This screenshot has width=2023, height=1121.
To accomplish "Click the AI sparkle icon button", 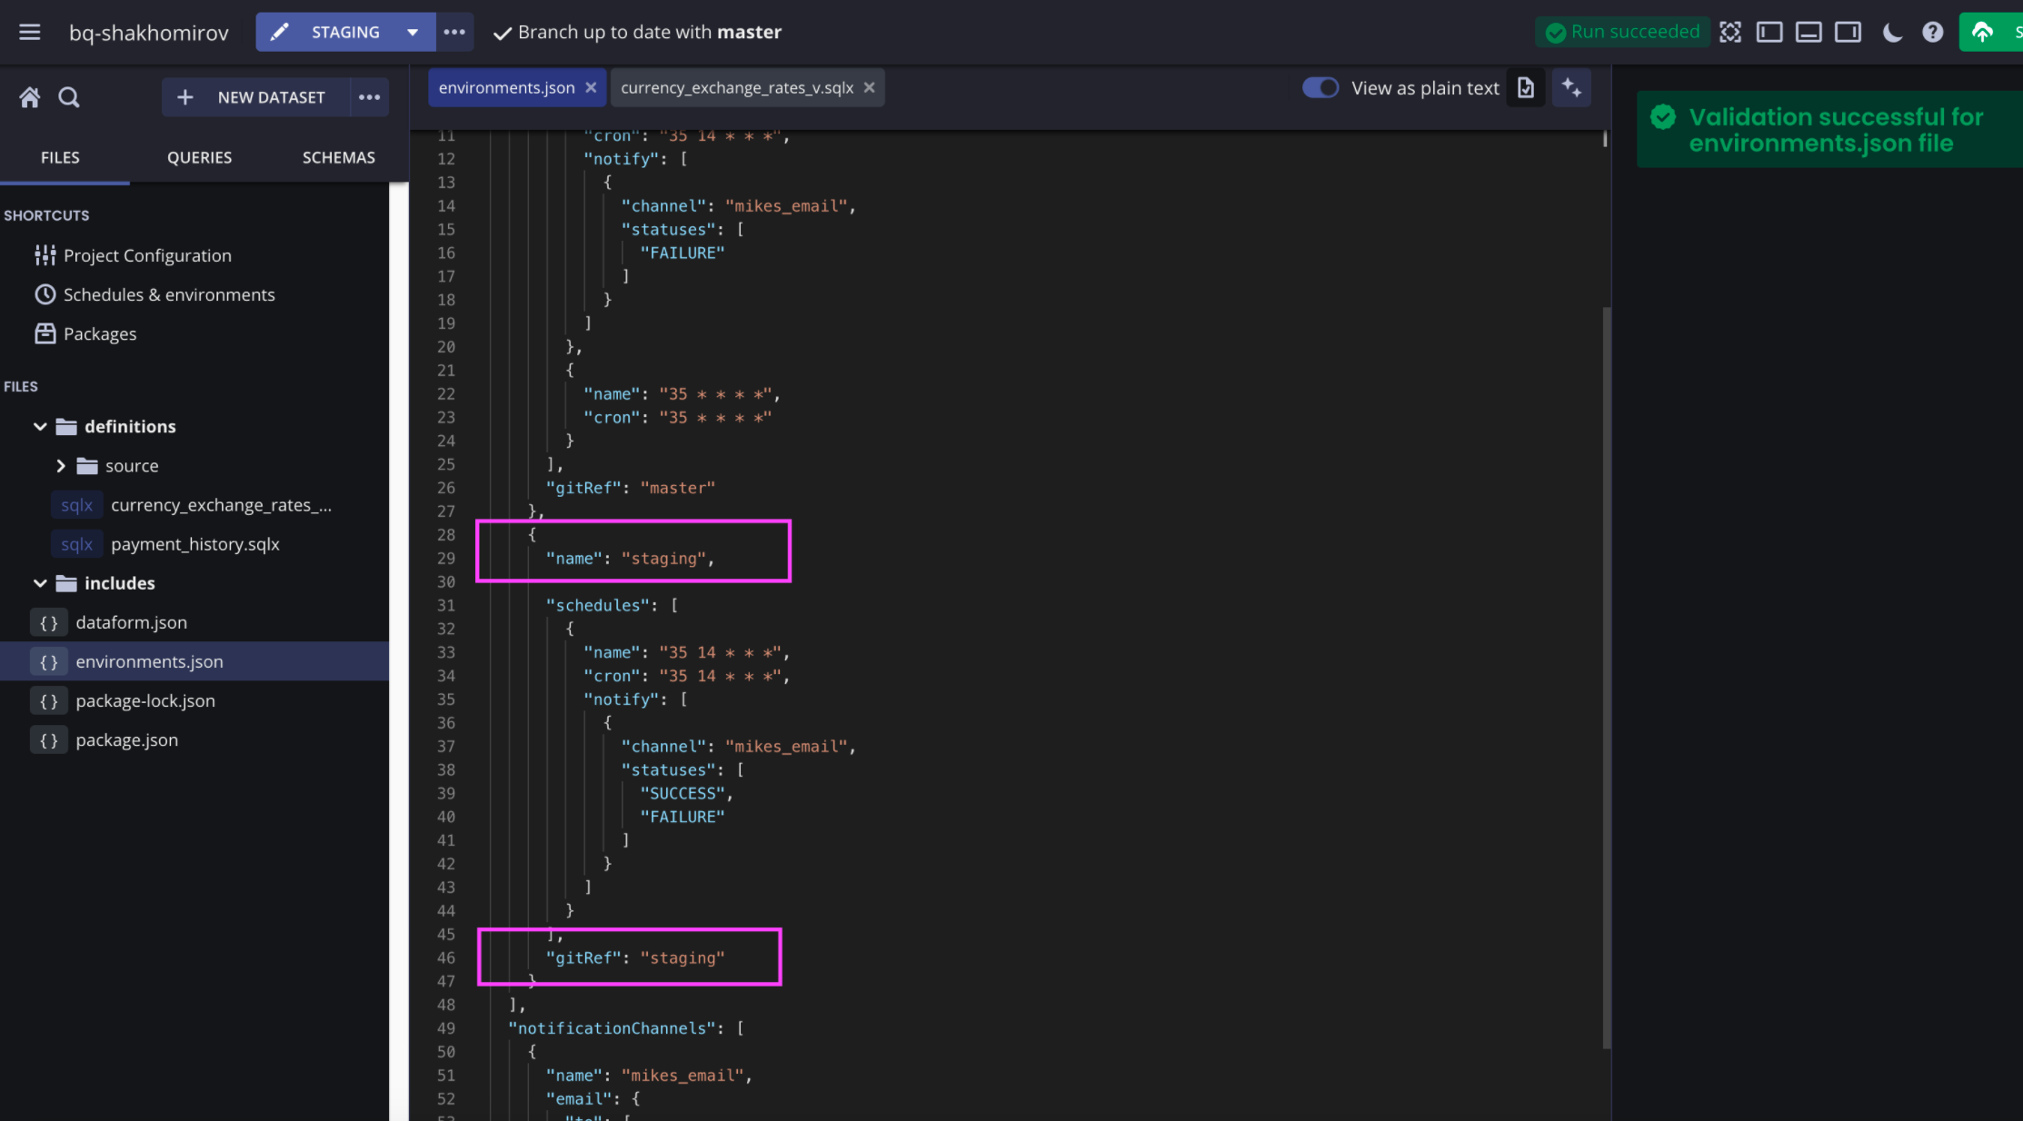I will coord(1571,88).
